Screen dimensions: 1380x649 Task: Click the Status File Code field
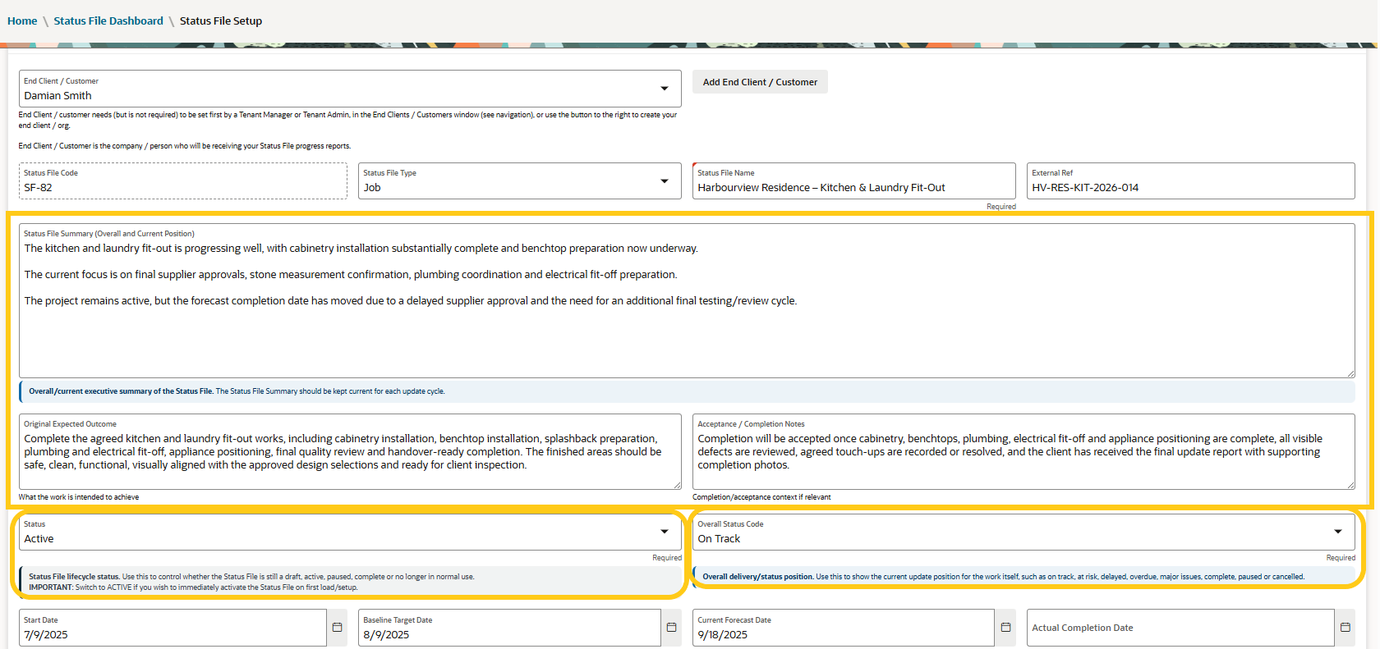click(x=183, y=181)
